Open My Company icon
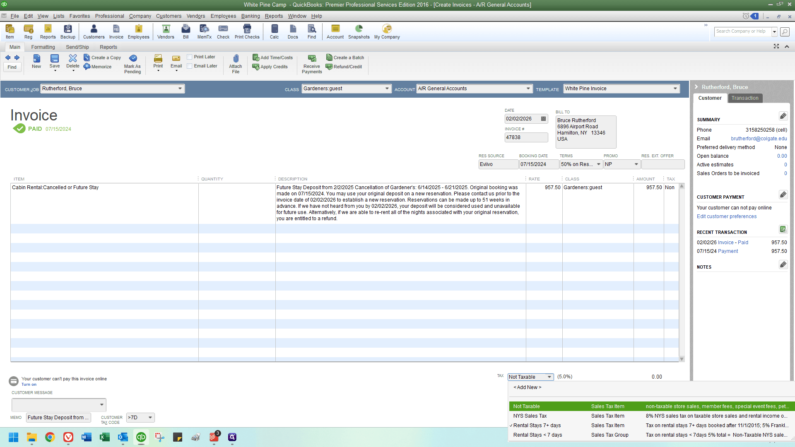795x447 pixels. 387,31
